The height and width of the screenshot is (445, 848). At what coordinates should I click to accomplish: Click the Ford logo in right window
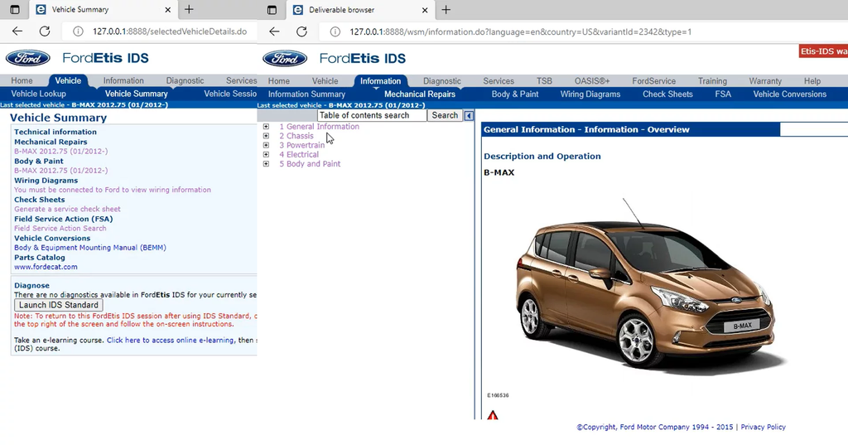284,58
